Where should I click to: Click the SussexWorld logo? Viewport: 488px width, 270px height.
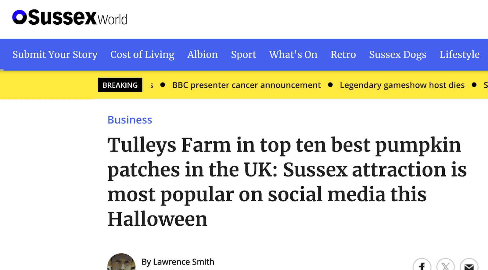point(70,18)
